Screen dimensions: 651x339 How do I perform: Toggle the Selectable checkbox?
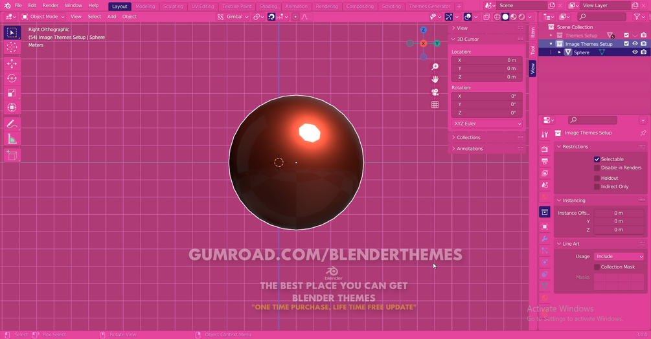[597, 159]
